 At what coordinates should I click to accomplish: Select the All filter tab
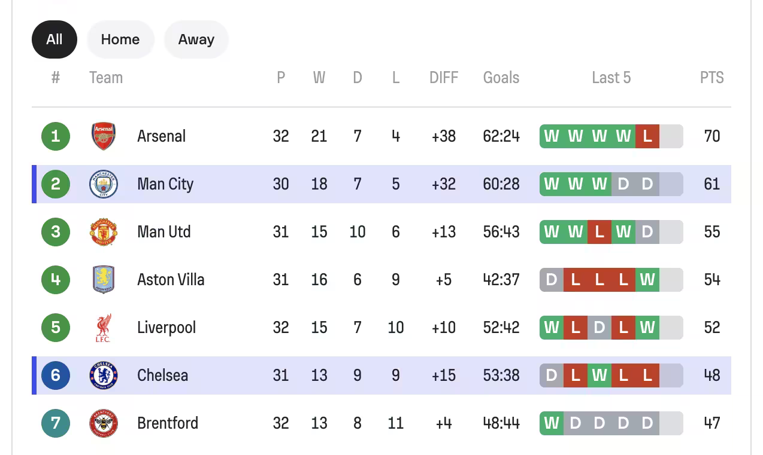point(54,39)
